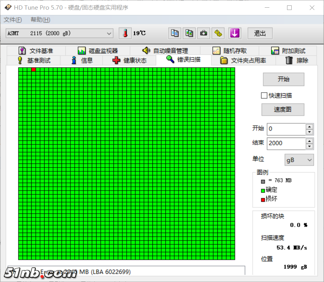Switch to the 基准测试 benchmark tab
Image resolution: width=324 pixels, height=282 pixels.
34,60
